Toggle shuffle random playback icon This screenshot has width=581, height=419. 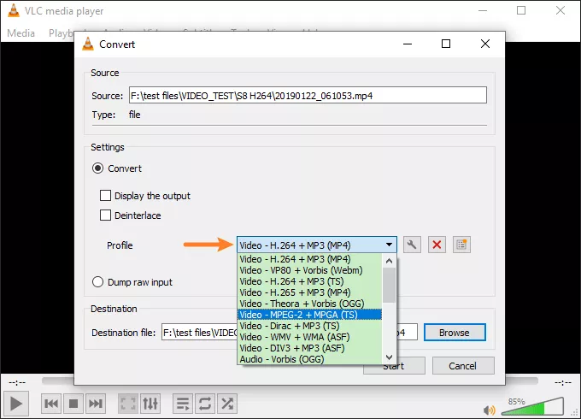[227, 404]
